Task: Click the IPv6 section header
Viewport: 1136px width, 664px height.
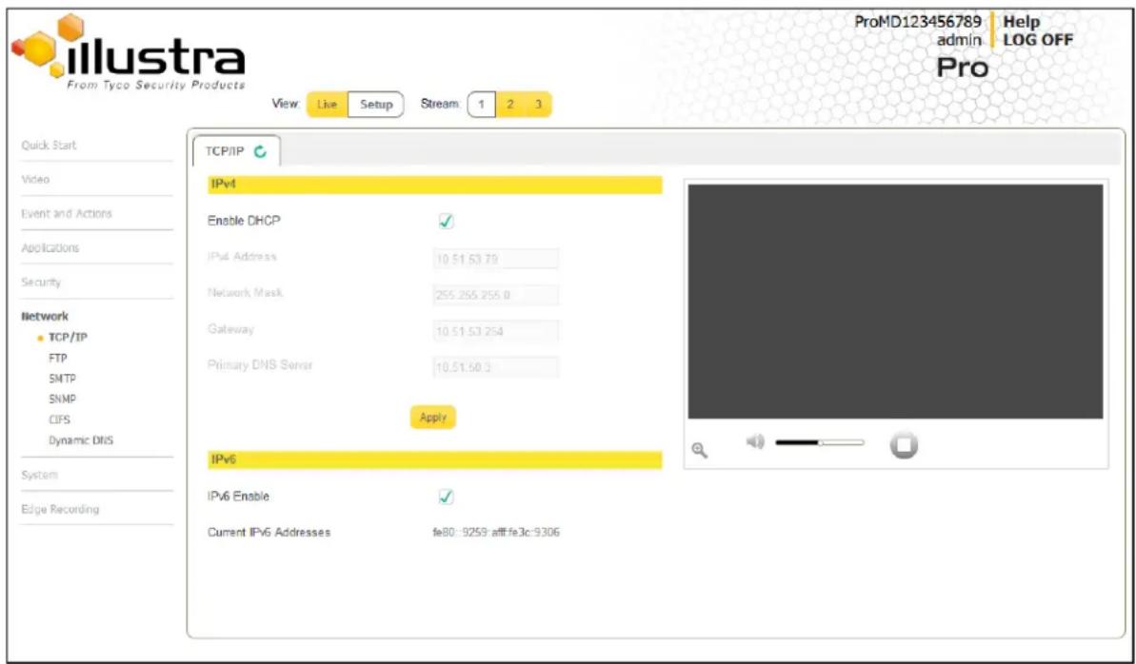Action: click(x=435, y=459)
